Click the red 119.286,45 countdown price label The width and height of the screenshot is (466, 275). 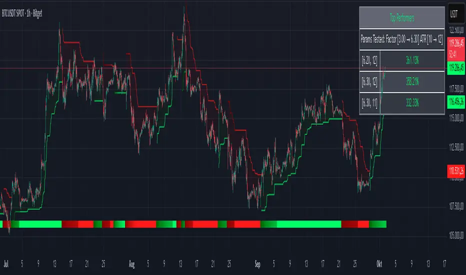(456, 49)
